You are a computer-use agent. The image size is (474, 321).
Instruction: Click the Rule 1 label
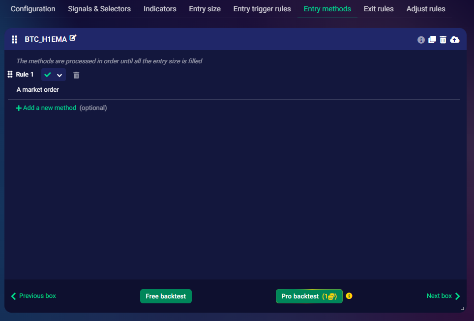(25, 74)
